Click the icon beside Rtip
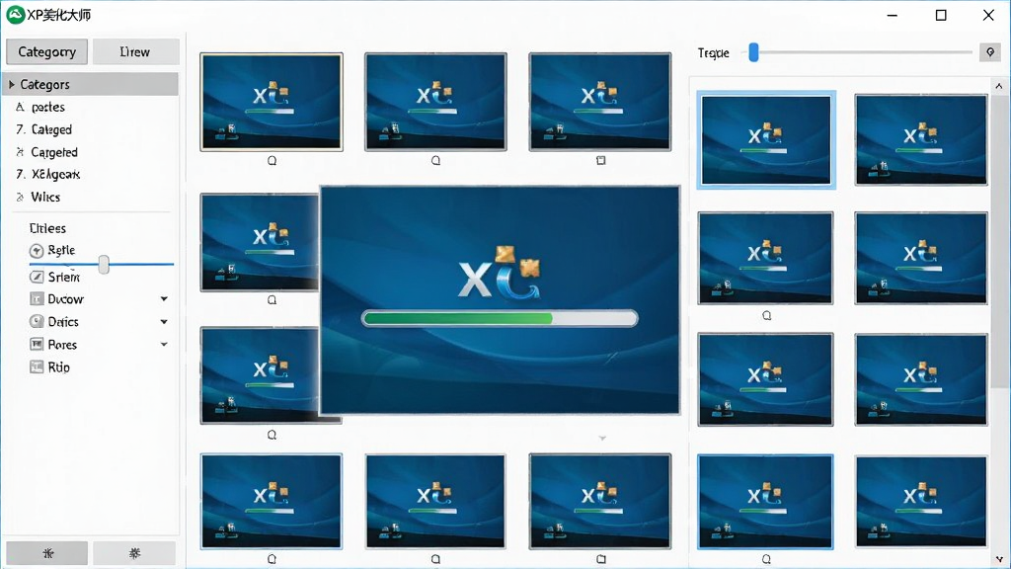The height and width of the screenshot is (569, 1011). 37,367
